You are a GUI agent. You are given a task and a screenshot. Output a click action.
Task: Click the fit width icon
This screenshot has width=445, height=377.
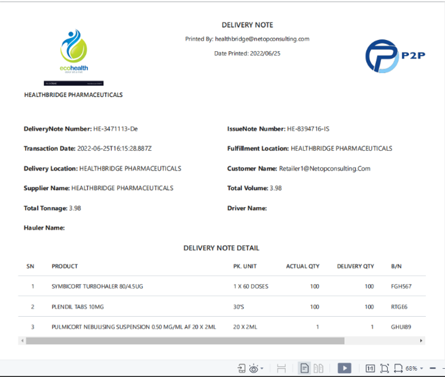[398, 369]
